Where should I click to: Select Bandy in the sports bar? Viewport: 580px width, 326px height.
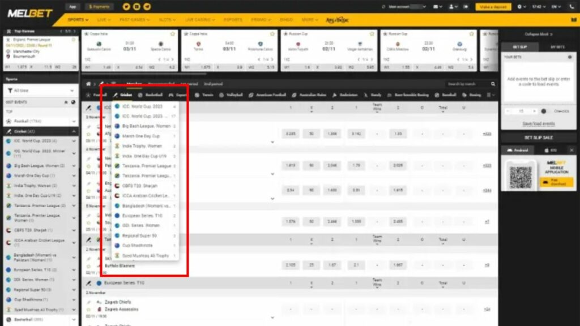(x=372, y=95)
